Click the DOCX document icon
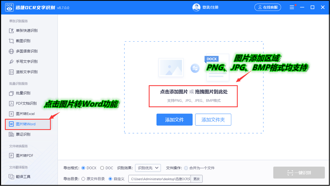The image size is (330, 186). (x=217, y=68)
